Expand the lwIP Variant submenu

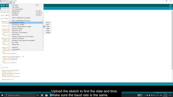[x=26, y=33]
